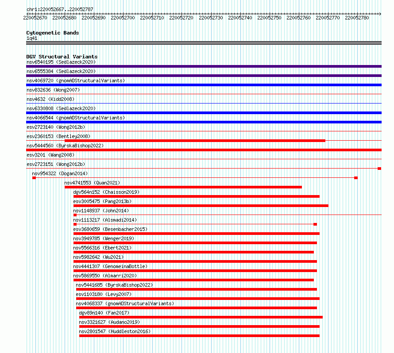The width and height of the screenshot is (394, 353).
Task: Click nsv3321627 (Audano2019) label
Action: tap(109, 322)
